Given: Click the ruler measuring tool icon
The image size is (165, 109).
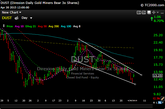Looking at the screenshot, I should coord(162,99).
